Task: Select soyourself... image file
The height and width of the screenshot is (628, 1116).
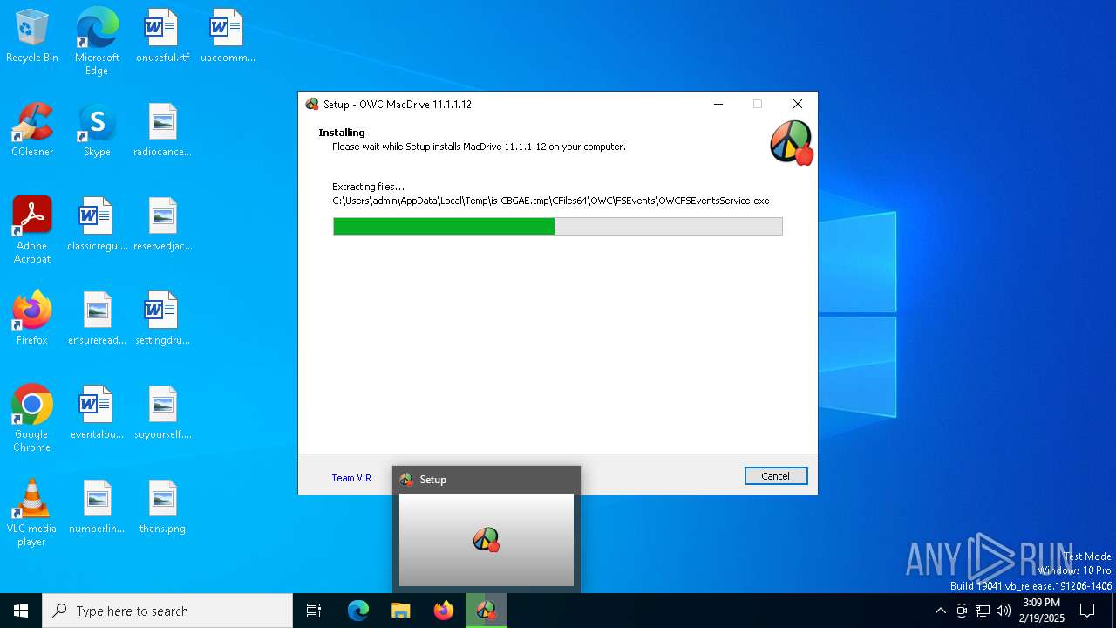Action: [x=162, y=413]
